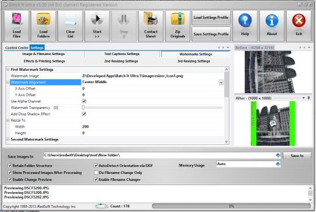
Task: Enable Do Filename Change Only
Action: (96, 173)
